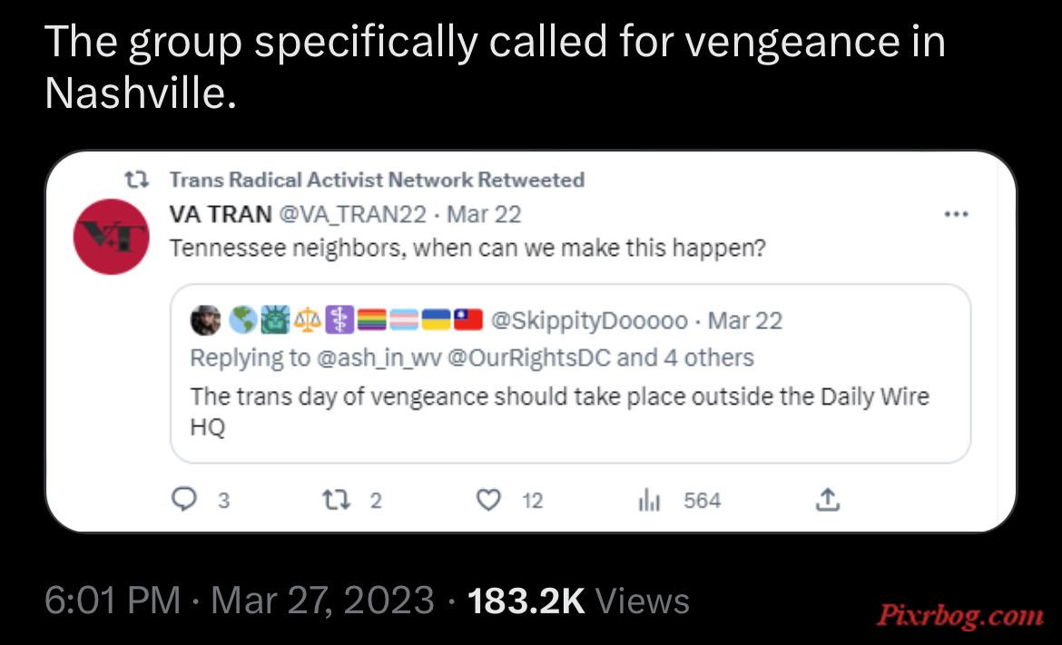Open the VA TRAN red profile avatar

point(111,236)
